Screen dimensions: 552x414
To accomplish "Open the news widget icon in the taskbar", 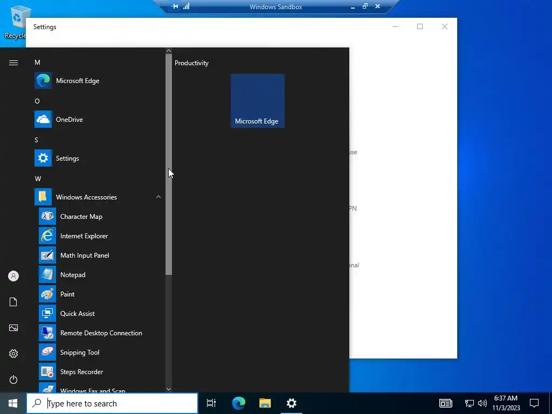I will click(x=446, y=403).
